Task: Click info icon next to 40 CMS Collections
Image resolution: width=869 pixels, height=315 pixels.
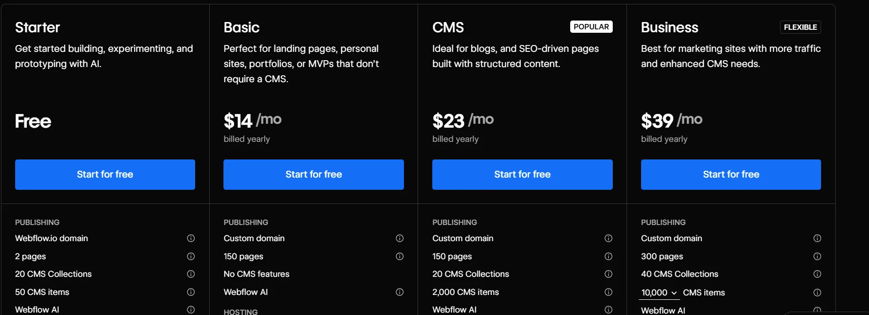Action: point(817,274)
